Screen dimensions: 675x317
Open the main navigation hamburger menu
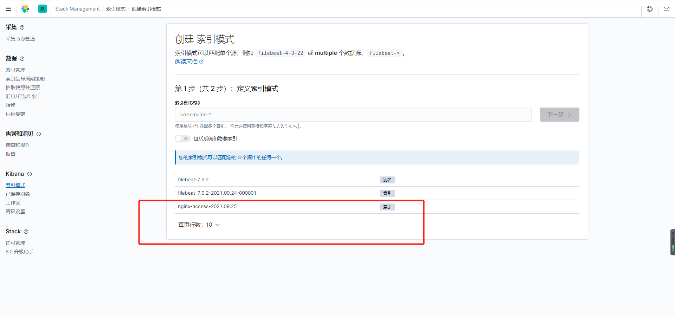[8, 9]
